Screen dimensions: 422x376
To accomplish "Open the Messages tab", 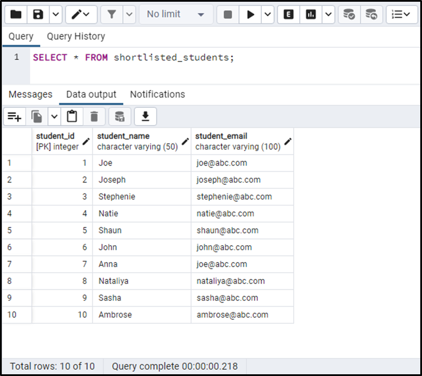I will tap(30, 94).
